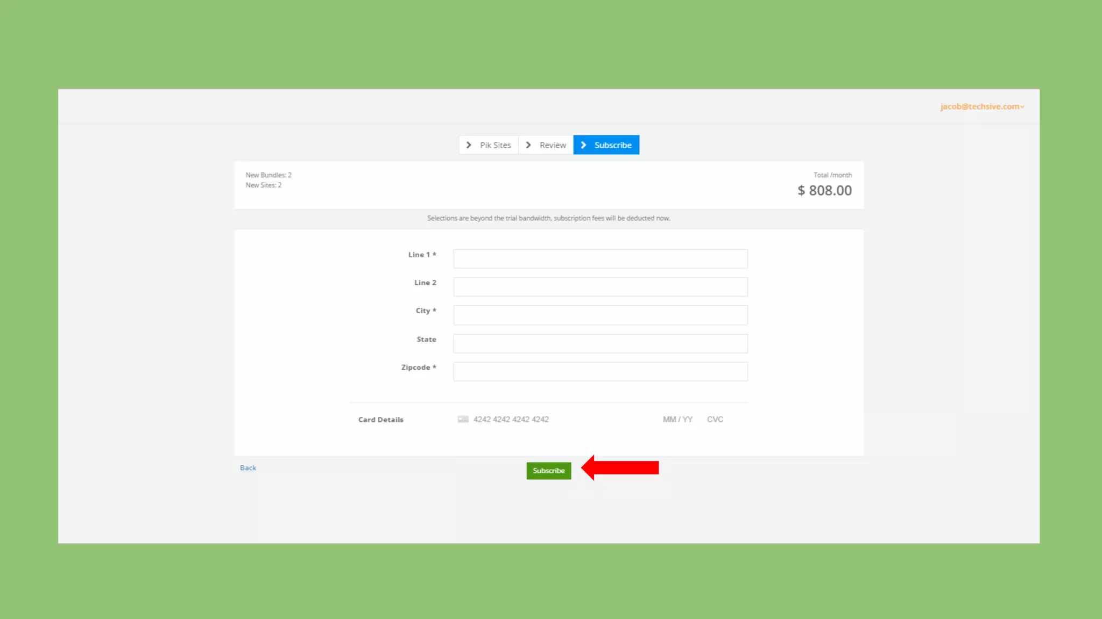This screenshot has height=619, width=1102.
Task: Select the City input box
Action: (x=600, y=315)
